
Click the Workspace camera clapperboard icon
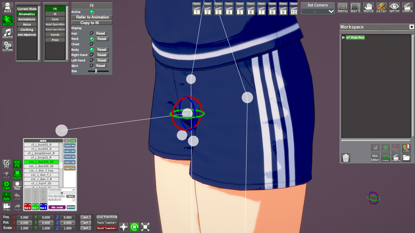pyautogui.click(x=396, y=158)
